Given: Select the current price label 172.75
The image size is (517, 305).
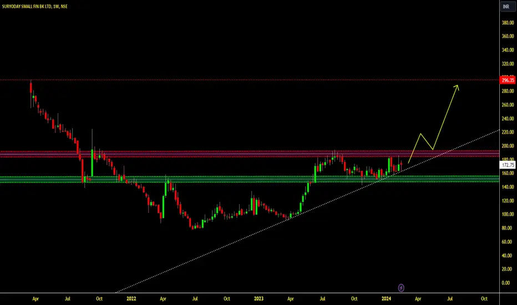Looking at the screenshot, I should click(508, 165).
